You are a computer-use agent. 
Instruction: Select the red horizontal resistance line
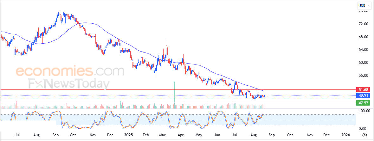click(178, 90)
